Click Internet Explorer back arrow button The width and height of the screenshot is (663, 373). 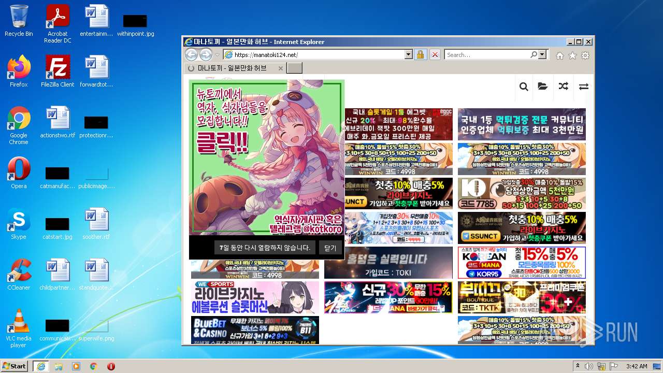click(x=191, y=54)
